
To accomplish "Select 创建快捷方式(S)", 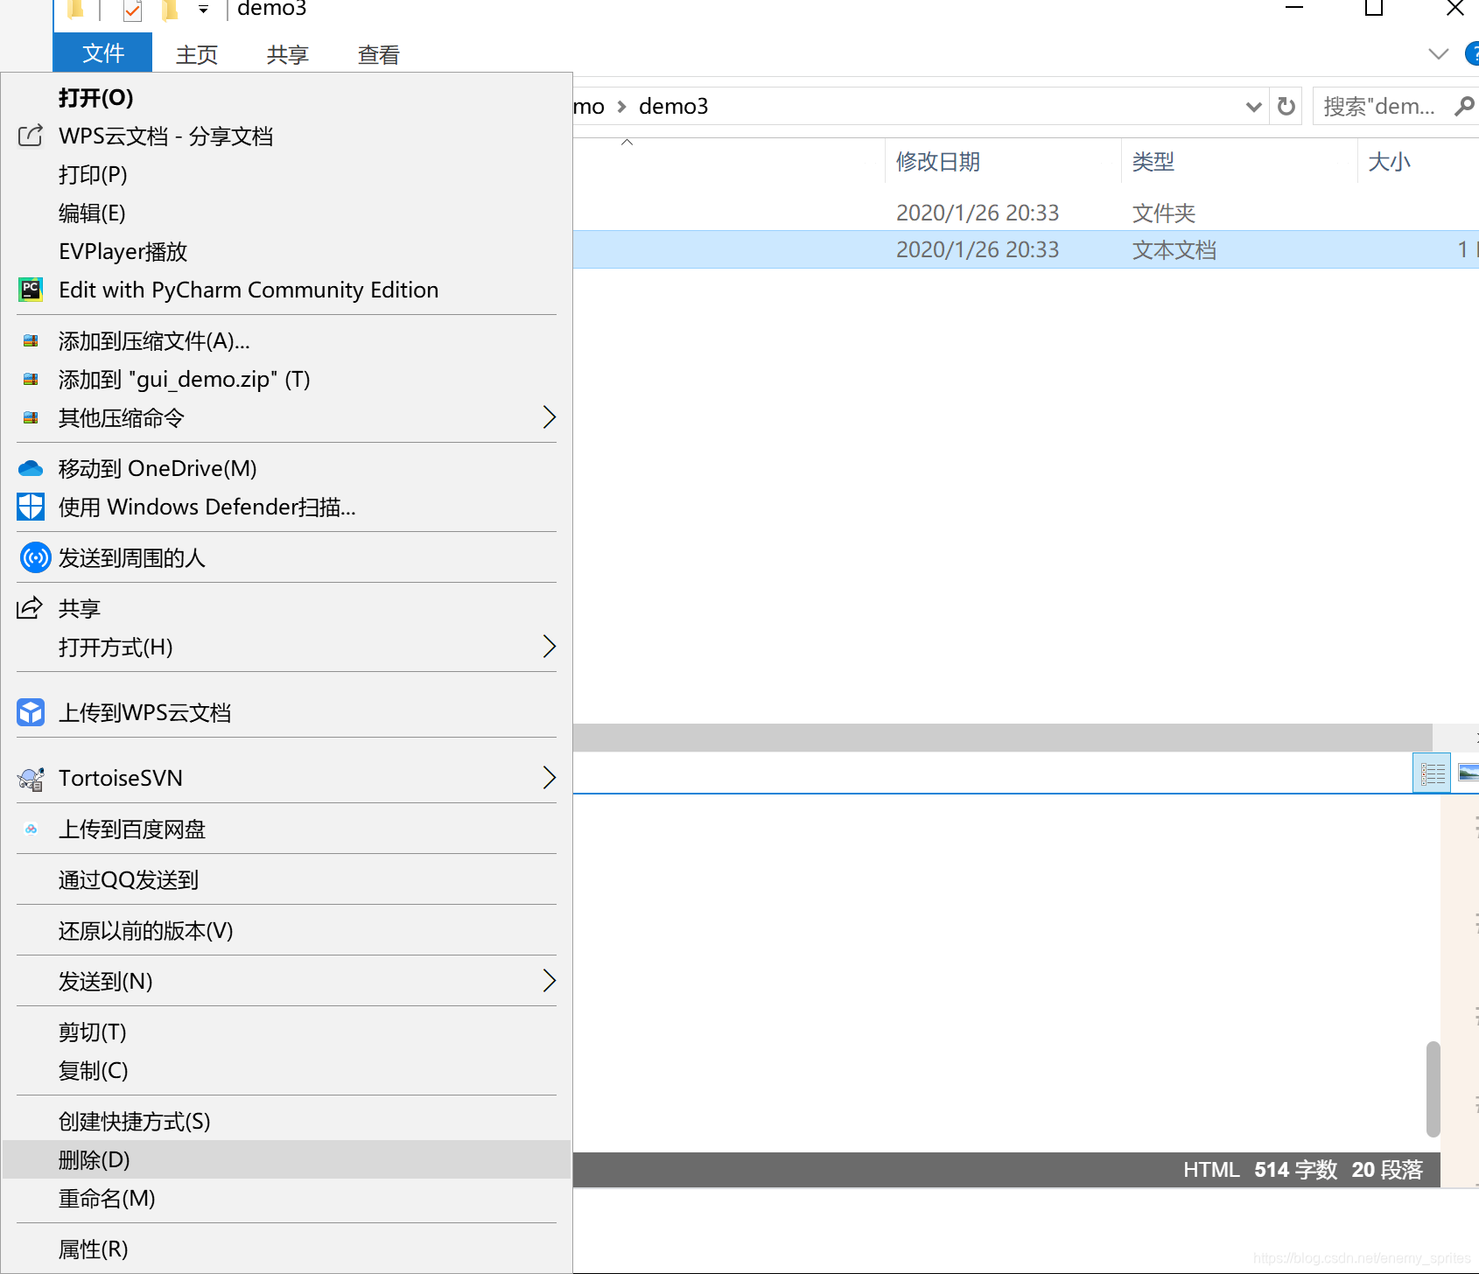I will click(287, 1121).
